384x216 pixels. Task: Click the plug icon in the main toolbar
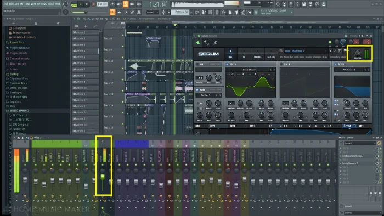(236, 12)
